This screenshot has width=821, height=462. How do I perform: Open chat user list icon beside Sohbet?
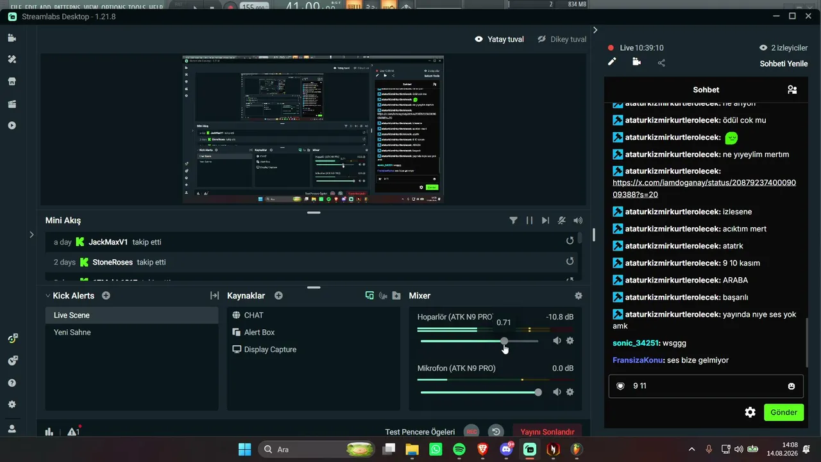tap(792, 90)
